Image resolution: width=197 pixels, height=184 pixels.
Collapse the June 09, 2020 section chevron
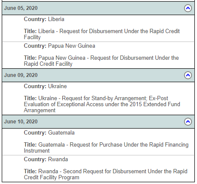[188, 75]
